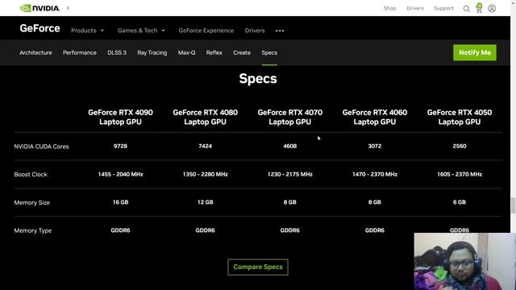Go to the Create section tab
Screen dimensions: 516x290
click(x=242, y=52)
